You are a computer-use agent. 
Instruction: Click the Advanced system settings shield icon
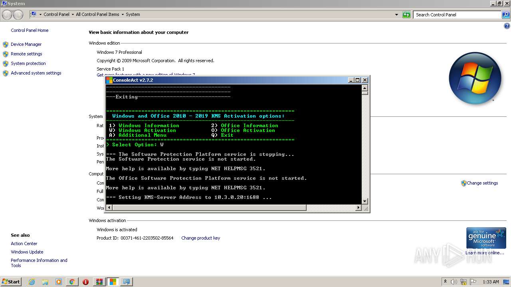(6, 73)
